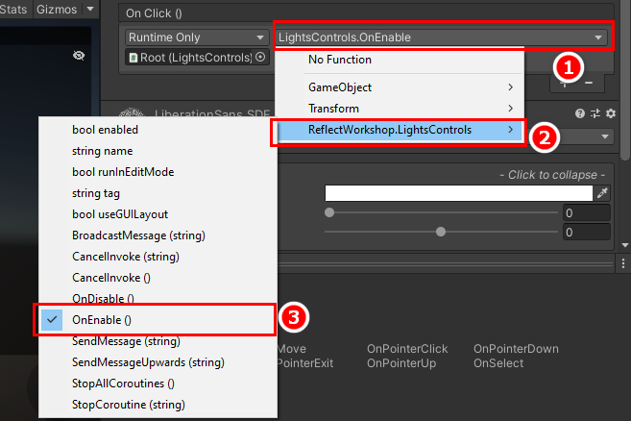Toggle the Gizmos button

click(57, 9)
